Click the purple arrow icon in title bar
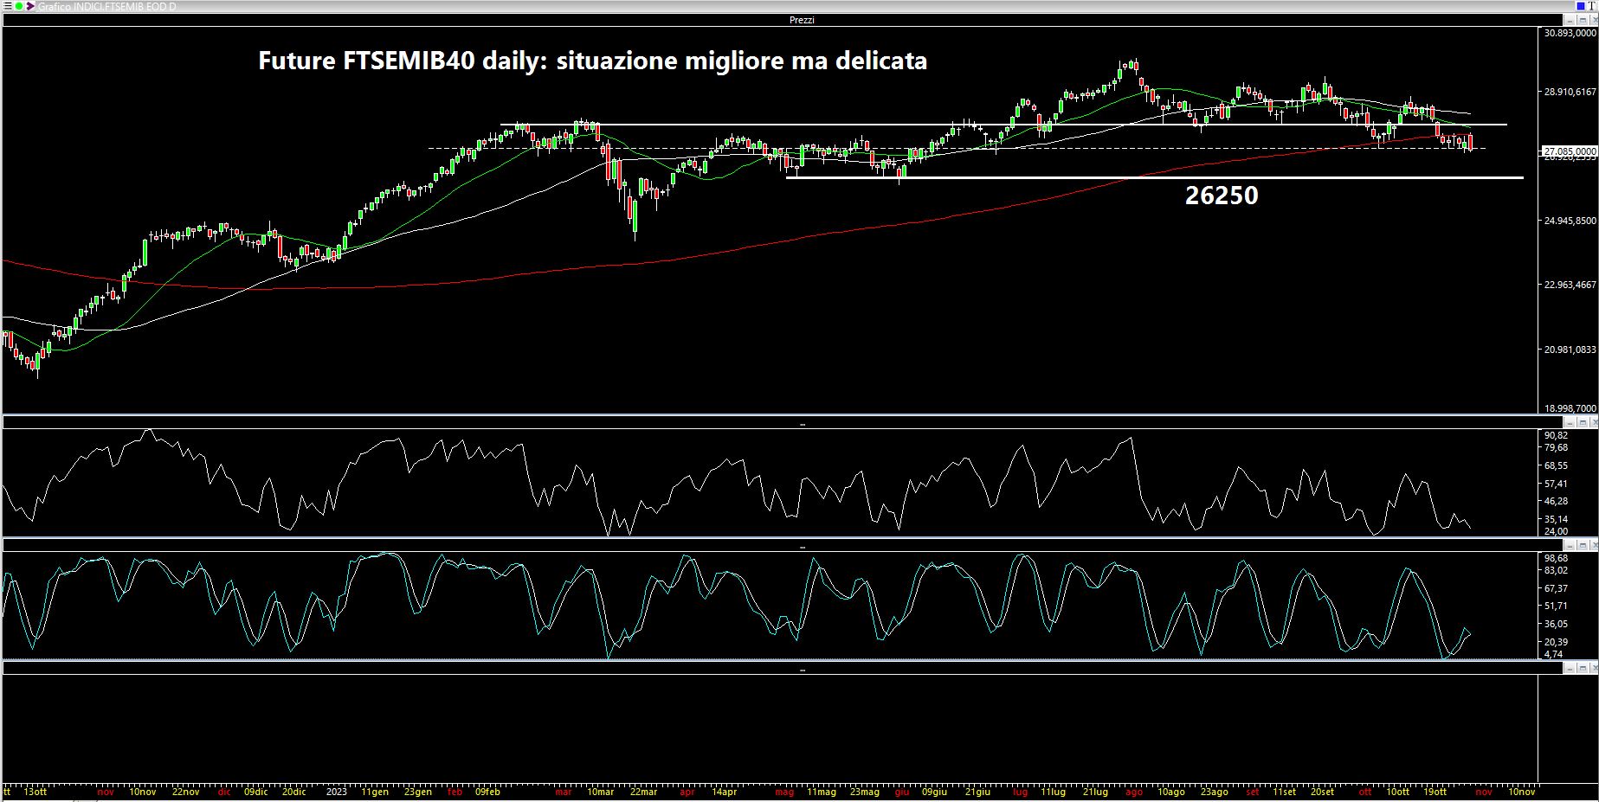Image resolution: width=1599 pixels, height=802 pixels. point(31,6)
